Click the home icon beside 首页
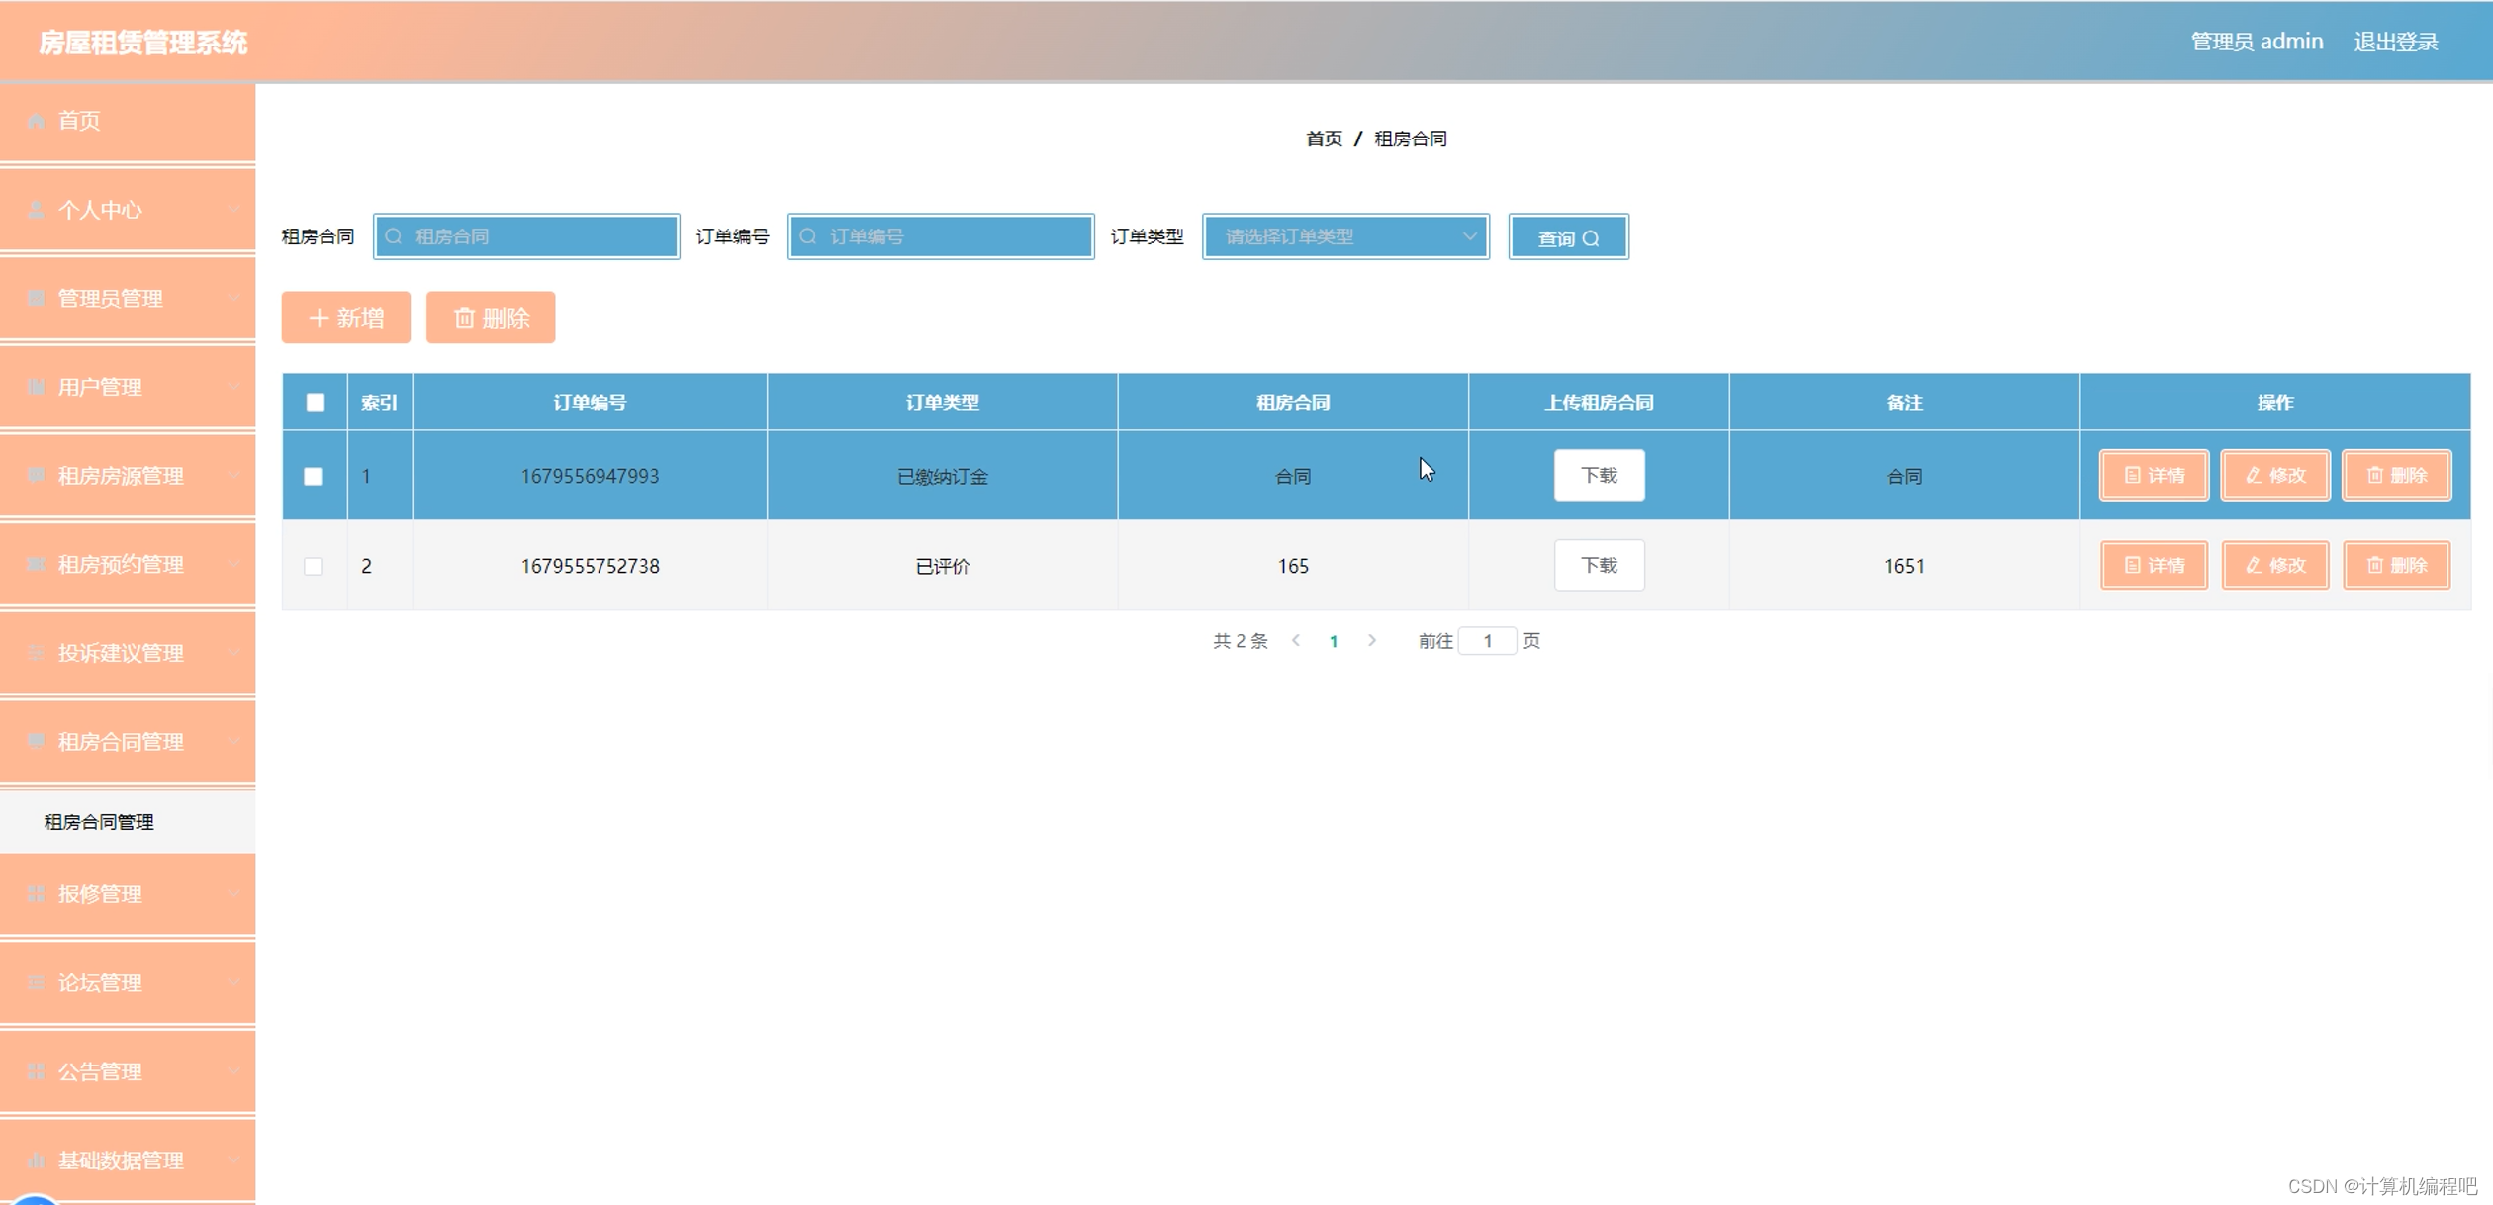This screenshot has width=2493, height=1205. (36, 121)
